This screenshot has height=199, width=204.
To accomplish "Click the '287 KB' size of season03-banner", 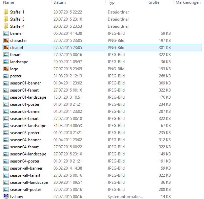I will [x=165, y=111].
